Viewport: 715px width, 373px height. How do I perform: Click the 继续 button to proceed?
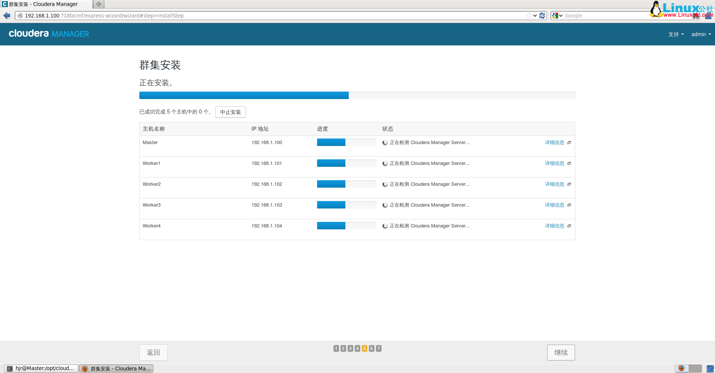[561, 352]
